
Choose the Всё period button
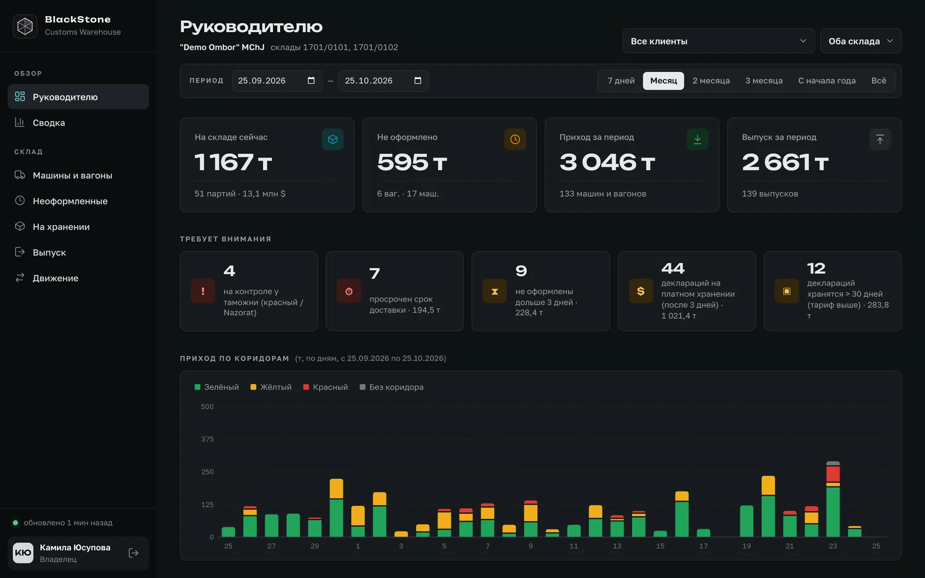click(x=879, y=80)
